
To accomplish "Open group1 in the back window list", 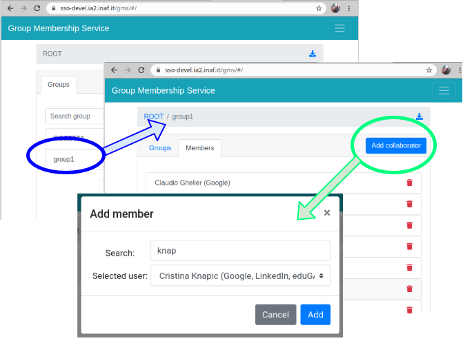I will pyautogui.click(x=64, y=159).
